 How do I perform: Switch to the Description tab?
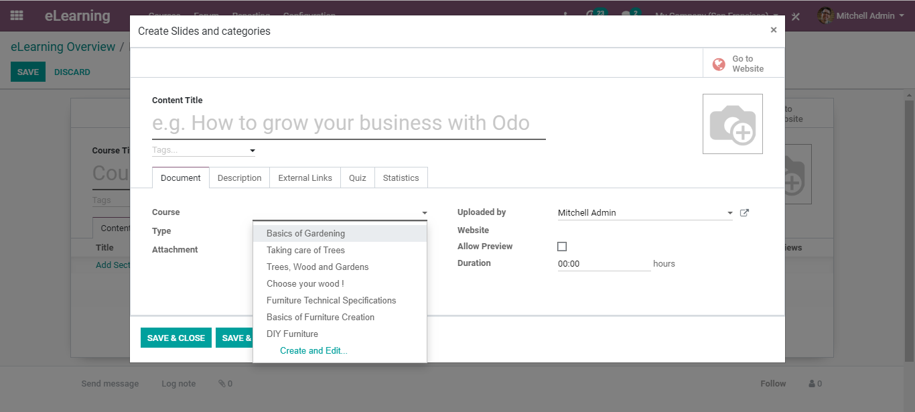click(239, 178)
